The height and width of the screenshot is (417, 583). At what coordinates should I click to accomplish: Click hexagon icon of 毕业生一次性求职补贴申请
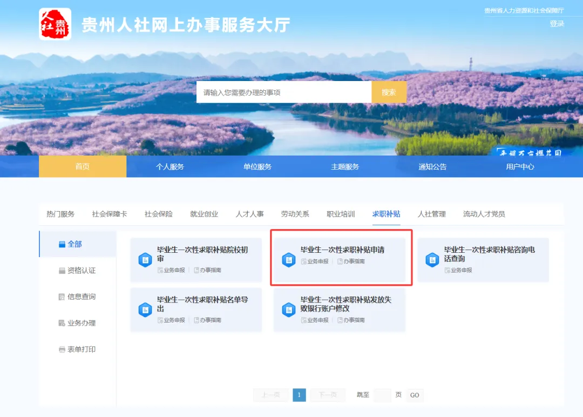point(288,260)
